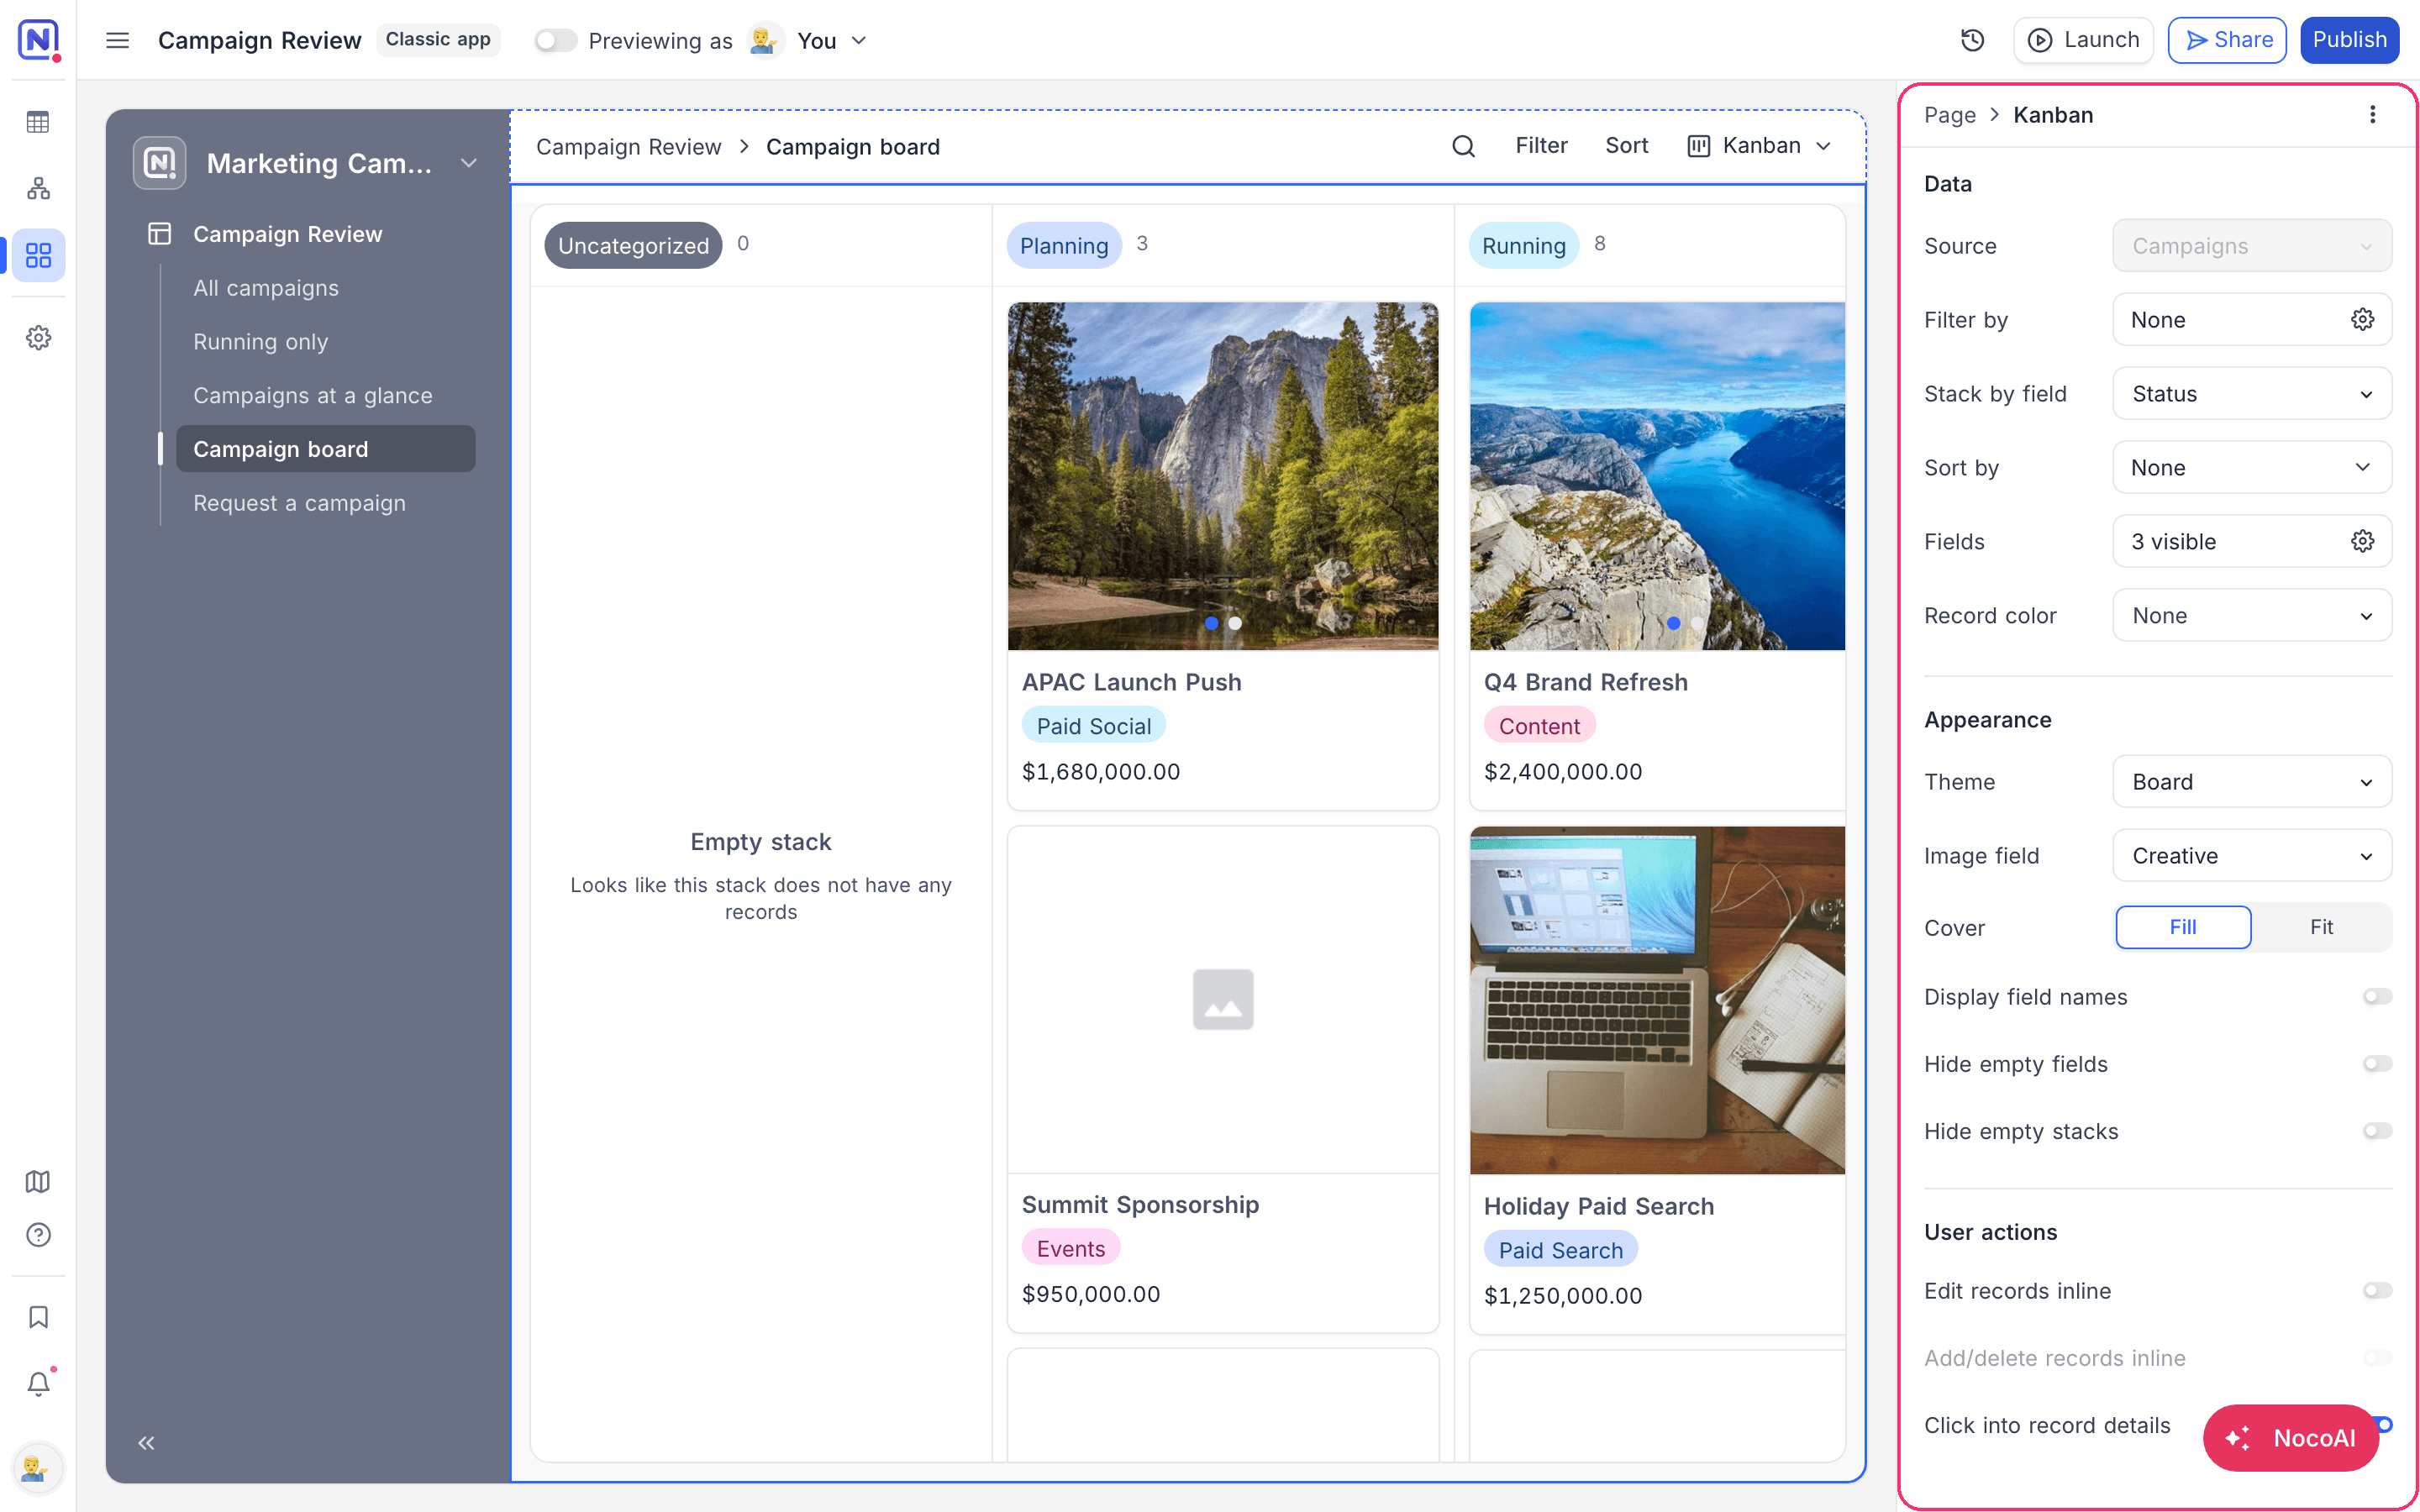
Task: Open the user avatar at bottom left
Action: click(38, 1467)
